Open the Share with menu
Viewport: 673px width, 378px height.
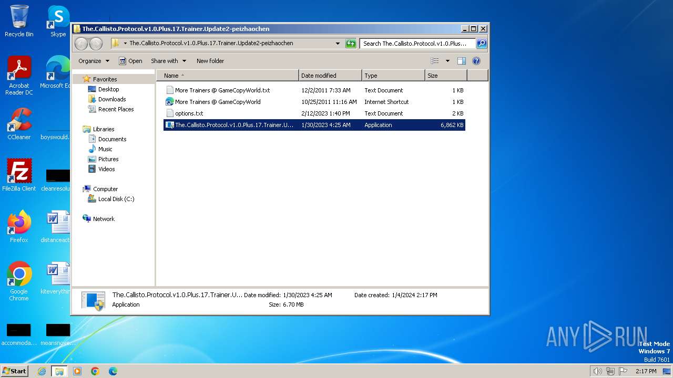[x=168, y=61]
